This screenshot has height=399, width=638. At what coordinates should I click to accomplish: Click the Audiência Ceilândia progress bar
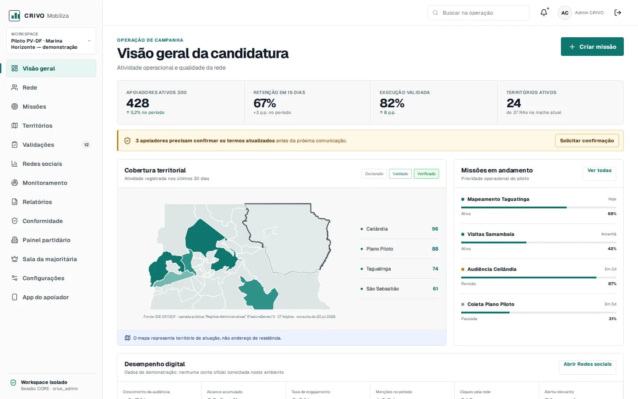539,278
